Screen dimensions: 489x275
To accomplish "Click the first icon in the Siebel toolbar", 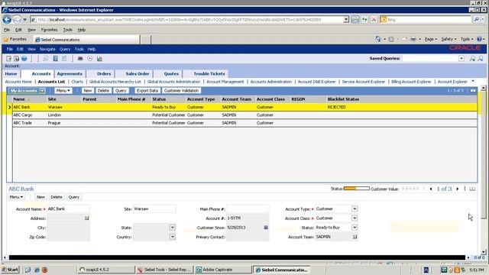I will pyautogui.click(x=8, y=59).
